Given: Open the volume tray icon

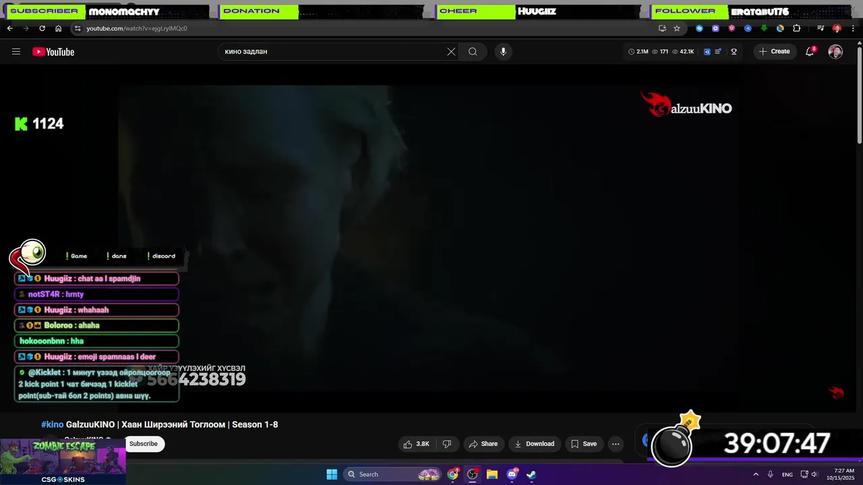Looking at the screenshot, I should 814,474.
